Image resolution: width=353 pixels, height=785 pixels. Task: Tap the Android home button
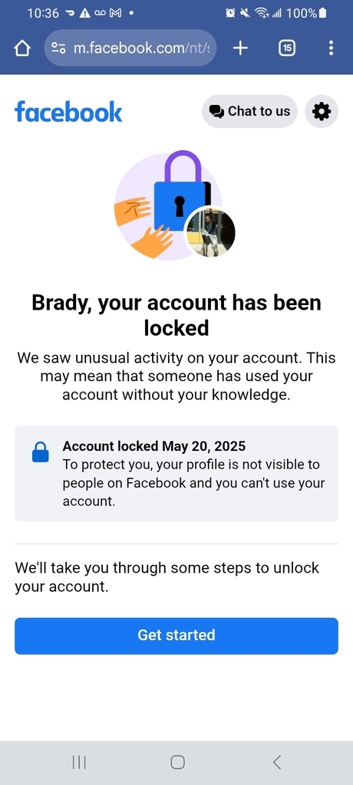177,762
